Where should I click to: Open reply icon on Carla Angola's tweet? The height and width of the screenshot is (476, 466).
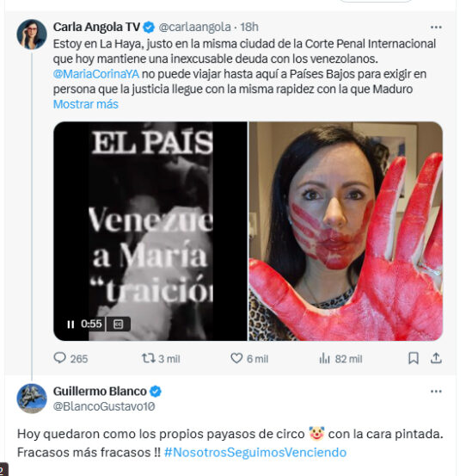59,358
